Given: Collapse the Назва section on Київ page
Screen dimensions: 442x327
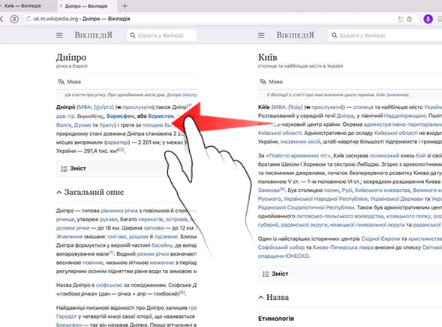Looking at the screenshot, I should coord(274,298).
